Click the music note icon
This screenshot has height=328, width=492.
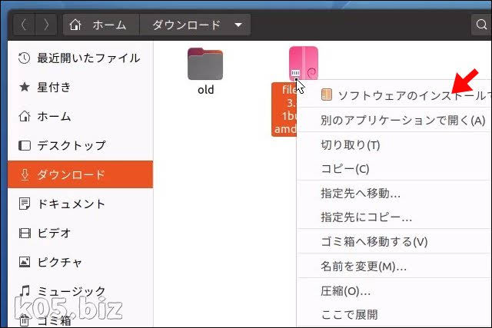tap(25, 291)
